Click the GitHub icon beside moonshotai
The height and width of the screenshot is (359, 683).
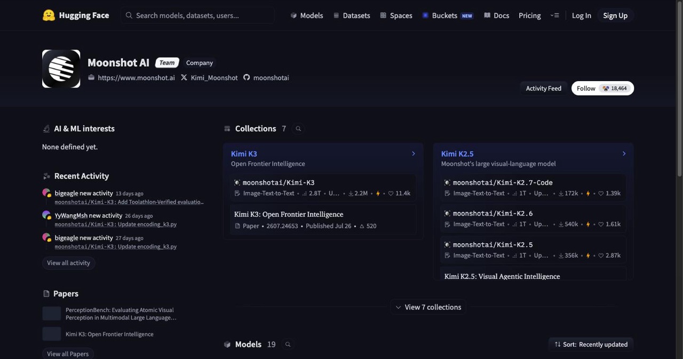pos(247,77)
